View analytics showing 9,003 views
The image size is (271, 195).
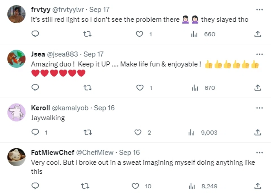[203, 132]
